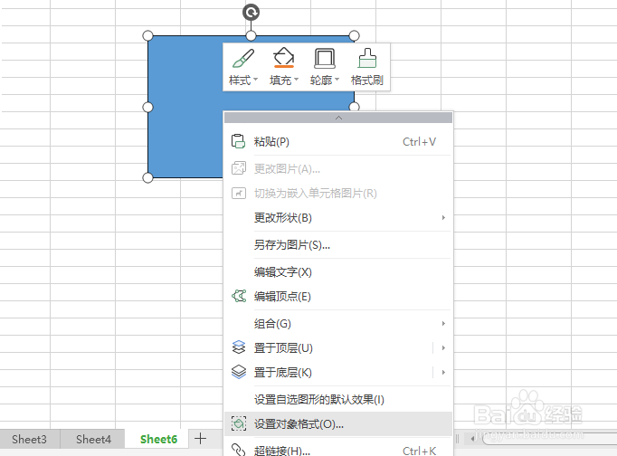The image size is (617, 456).
Task: Open the 填充 dropdown arrow
Action: click(x=297, y=80)
